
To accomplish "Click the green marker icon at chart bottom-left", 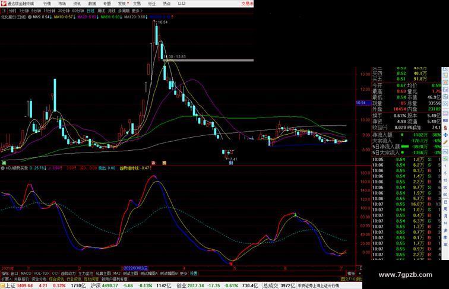I will [4, 163].
